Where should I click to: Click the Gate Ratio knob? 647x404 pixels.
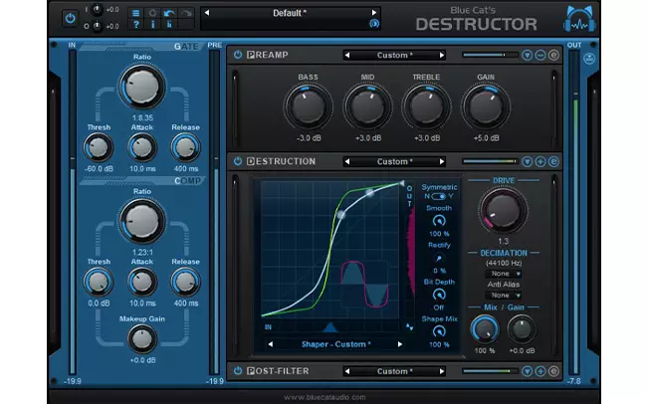(x=142, y=87)
